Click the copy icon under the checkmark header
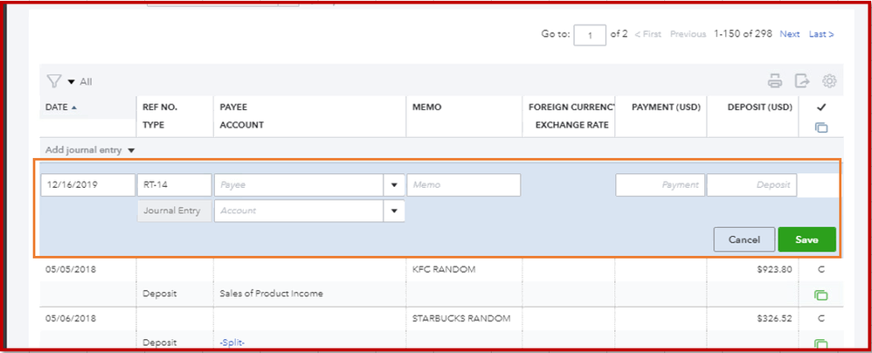Screen dimensions: 872x353 820,128
